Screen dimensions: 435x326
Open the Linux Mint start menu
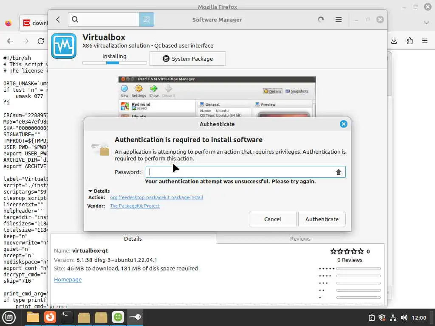pos(9,317)
